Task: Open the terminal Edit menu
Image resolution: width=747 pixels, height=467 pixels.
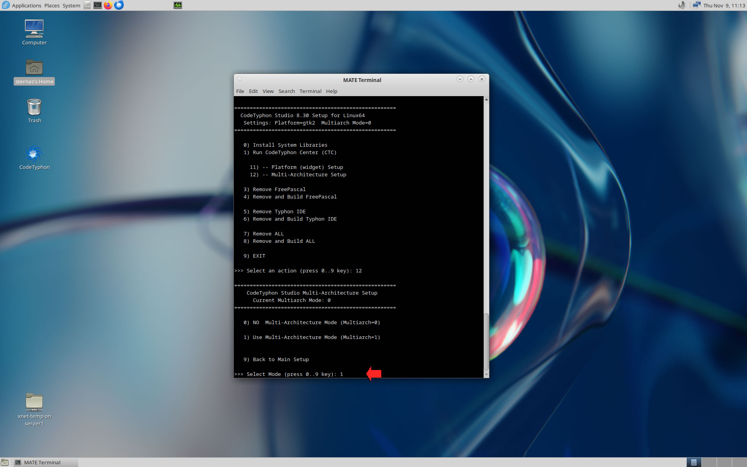Action: point(253,91)
